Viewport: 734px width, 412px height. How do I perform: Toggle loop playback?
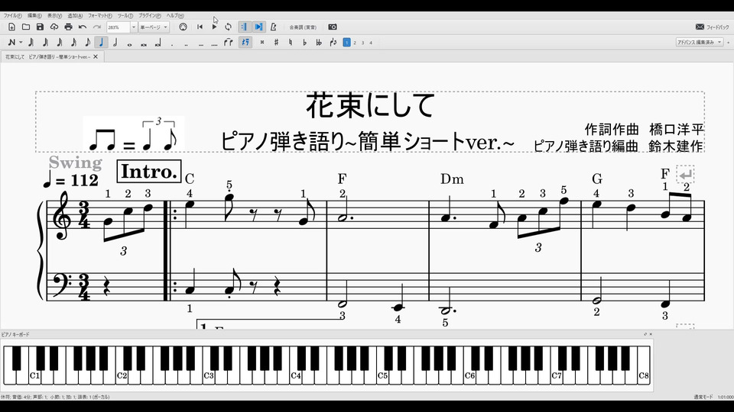tap(229, 27)
